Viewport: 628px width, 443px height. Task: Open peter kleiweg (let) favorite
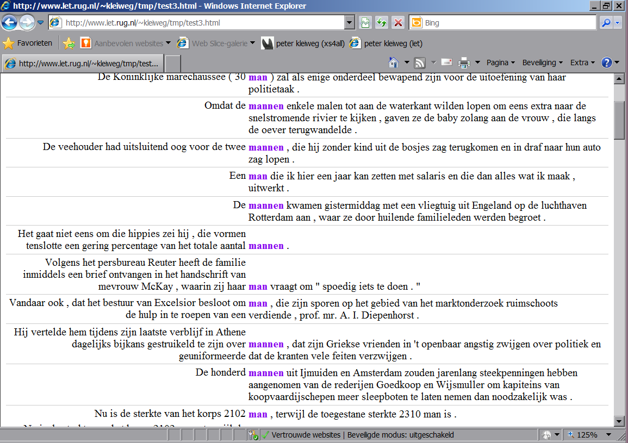tap(386, 43)
